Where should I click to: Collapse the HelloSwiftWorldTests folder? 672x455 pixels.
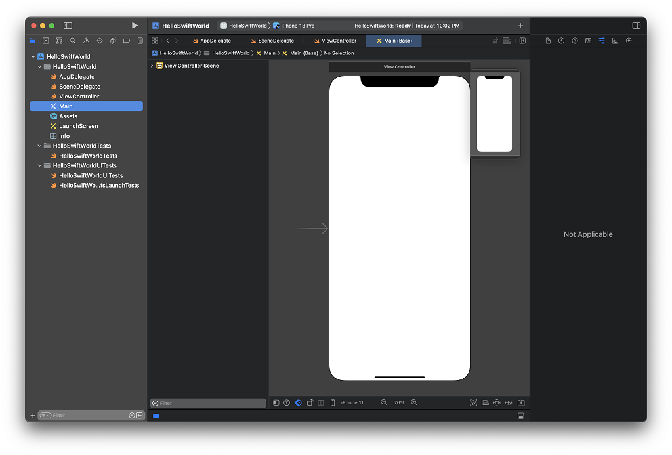point(39,146)
